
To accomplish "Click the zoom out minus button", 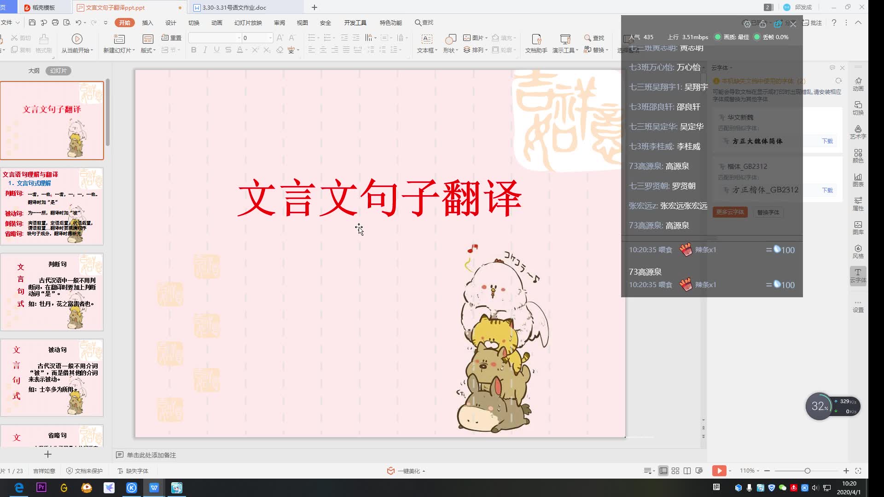I will coord(767,471).
